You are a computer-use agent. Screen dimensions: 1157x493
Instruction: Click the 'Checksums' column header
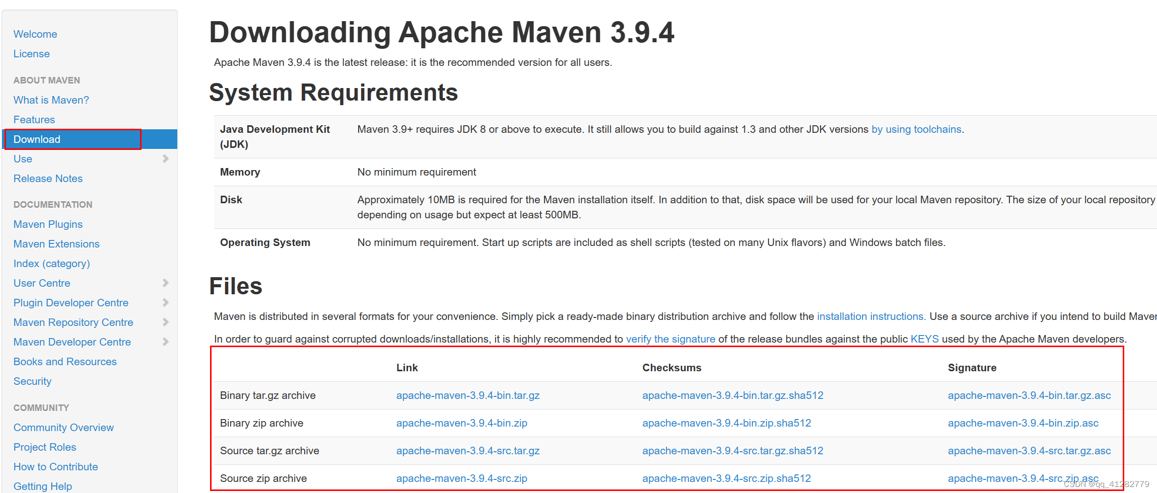pyautogui.click(x=671, y=368)
